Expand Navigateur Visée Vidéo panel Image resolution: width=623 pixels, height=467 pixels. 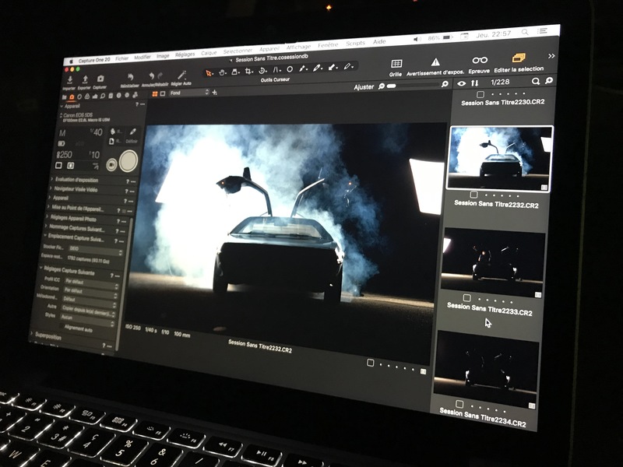[51, 188]
